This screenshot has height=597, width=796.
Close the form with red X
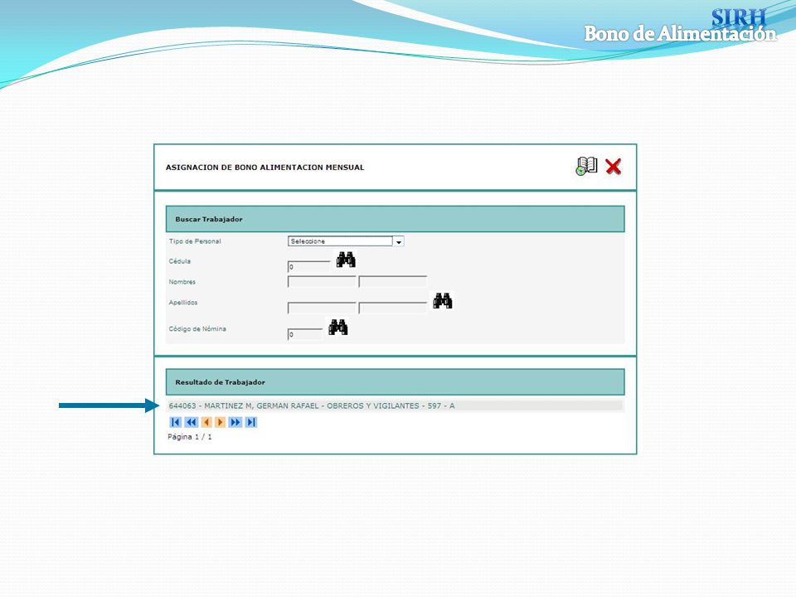[x=614, y=167]
